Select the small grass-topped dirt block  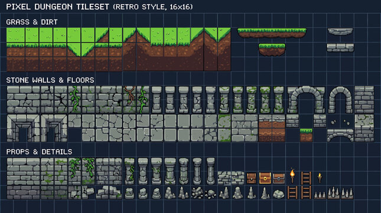306,135
